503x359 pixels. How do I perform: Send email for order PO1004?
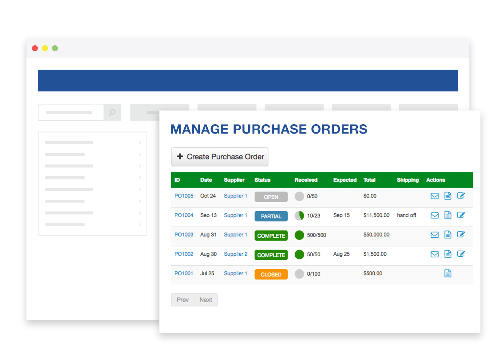[434, 215]
